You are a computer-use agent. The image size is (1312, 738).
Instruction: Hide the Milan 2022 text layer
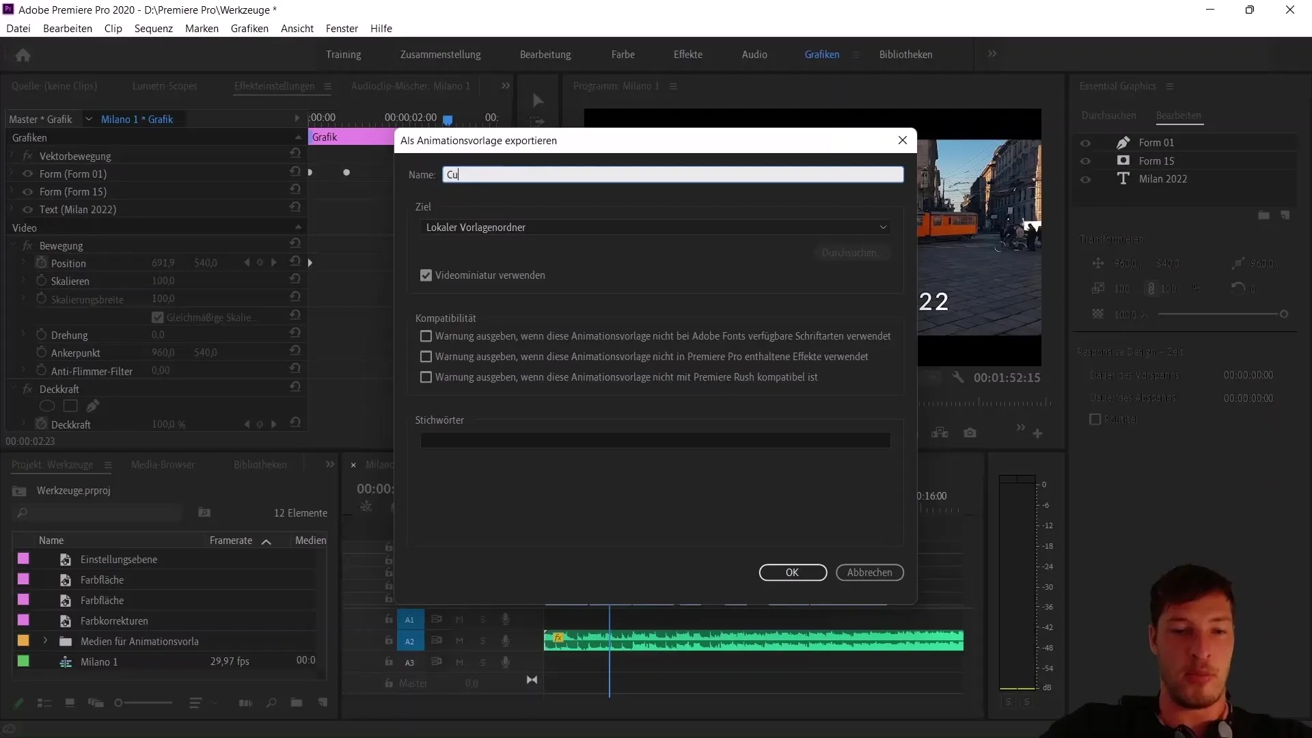pos(1085,179)
